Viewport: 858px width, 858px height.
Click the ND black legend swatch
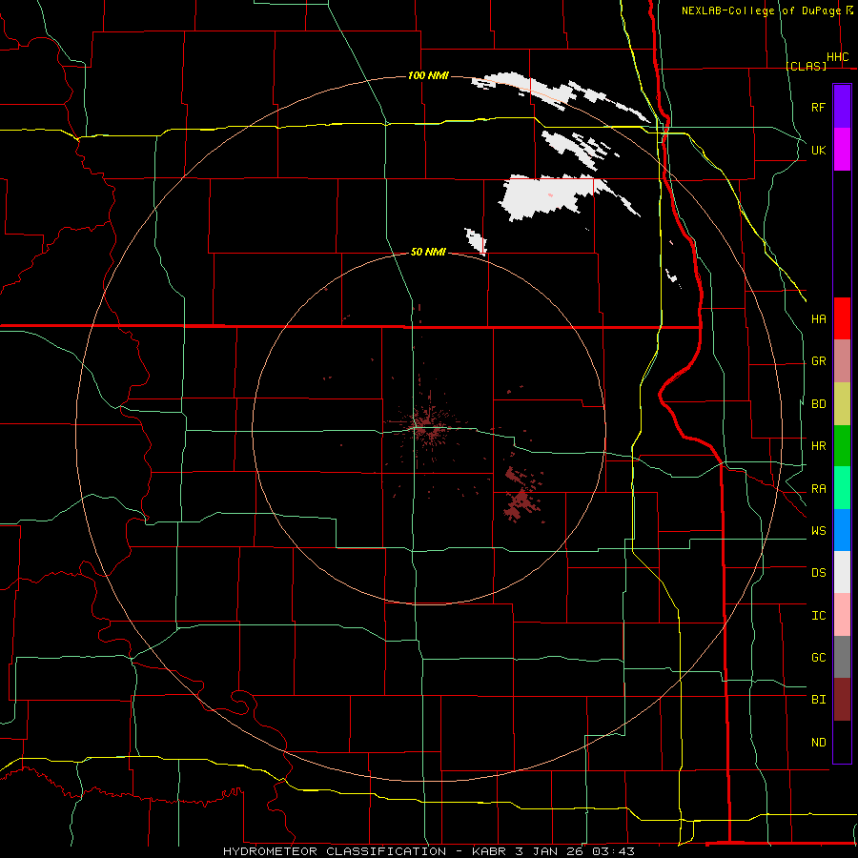842,742
